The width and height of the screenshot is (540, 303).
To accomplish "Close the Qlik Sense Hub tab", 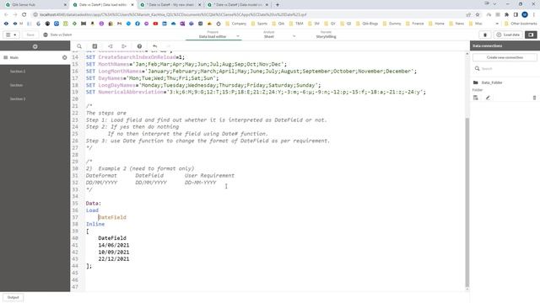I will (x=65, y=5).
